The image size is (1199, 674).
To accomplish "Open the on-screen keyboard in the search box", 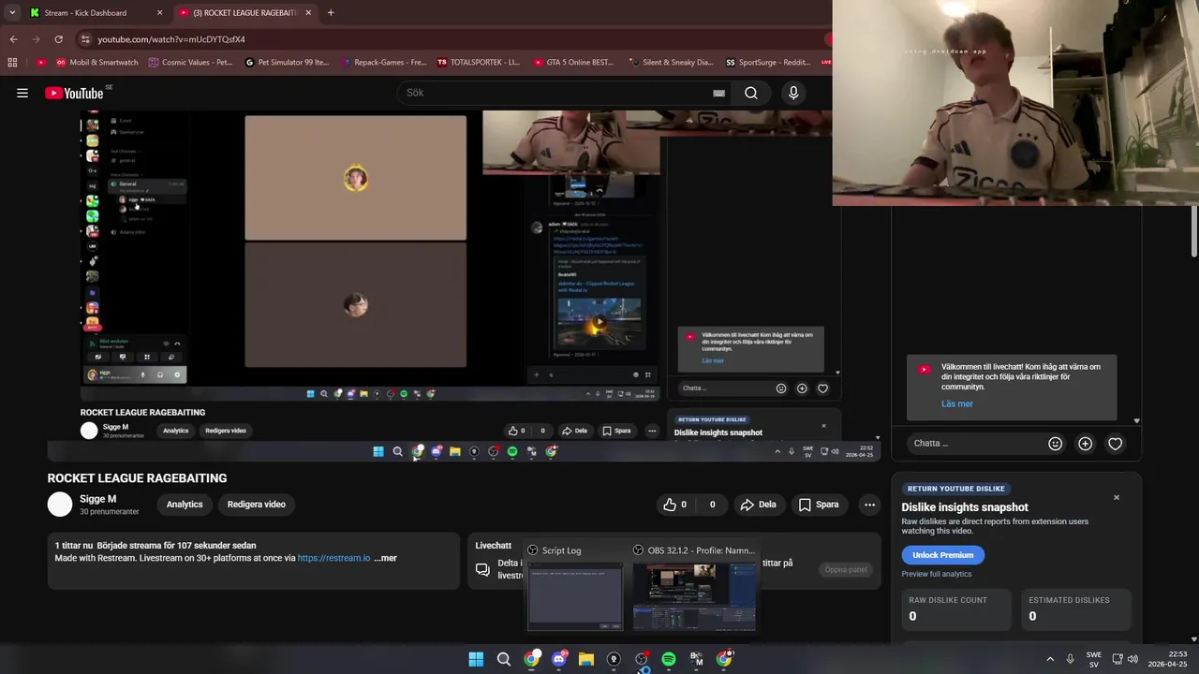I will tap(718, 93).
